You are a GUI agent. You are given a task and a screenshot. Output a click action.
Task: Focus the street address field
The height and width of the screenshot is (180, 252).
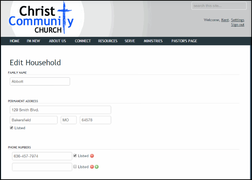click(x=60, y=110)
